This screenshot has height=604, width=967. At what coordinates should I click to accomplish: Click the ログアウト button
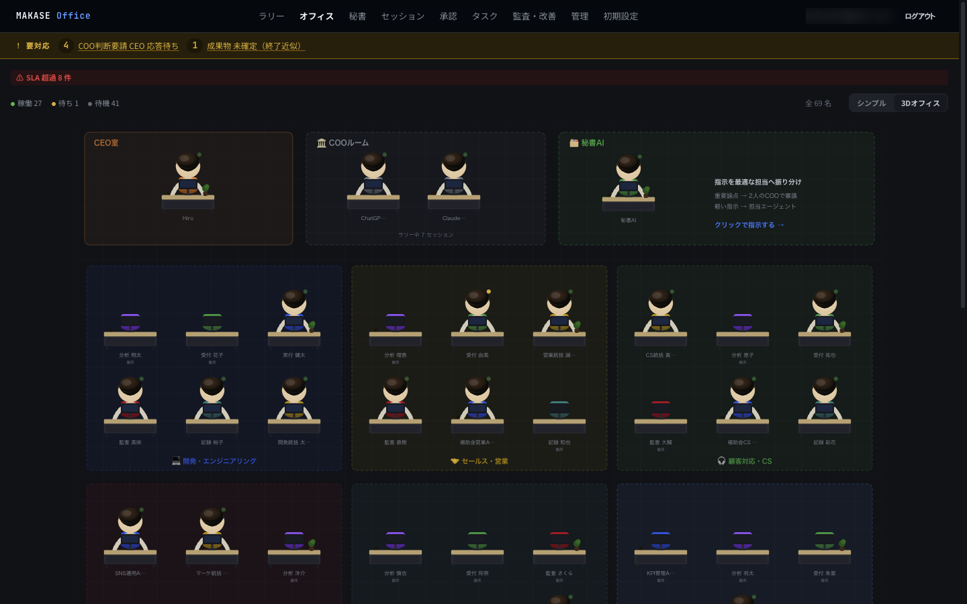click(920, 16)
